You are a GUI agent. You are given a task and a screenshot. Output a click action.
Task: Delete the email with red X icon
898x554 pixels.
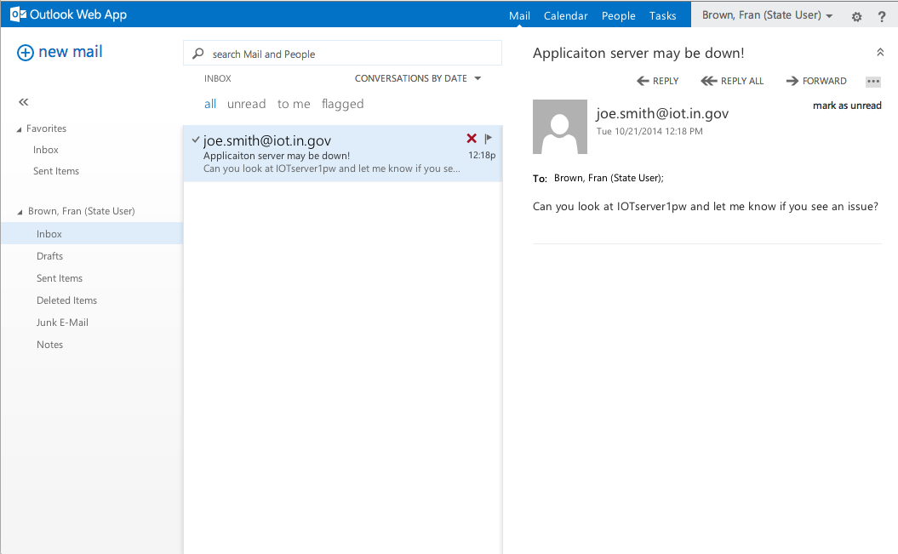(x=472, y=139)
